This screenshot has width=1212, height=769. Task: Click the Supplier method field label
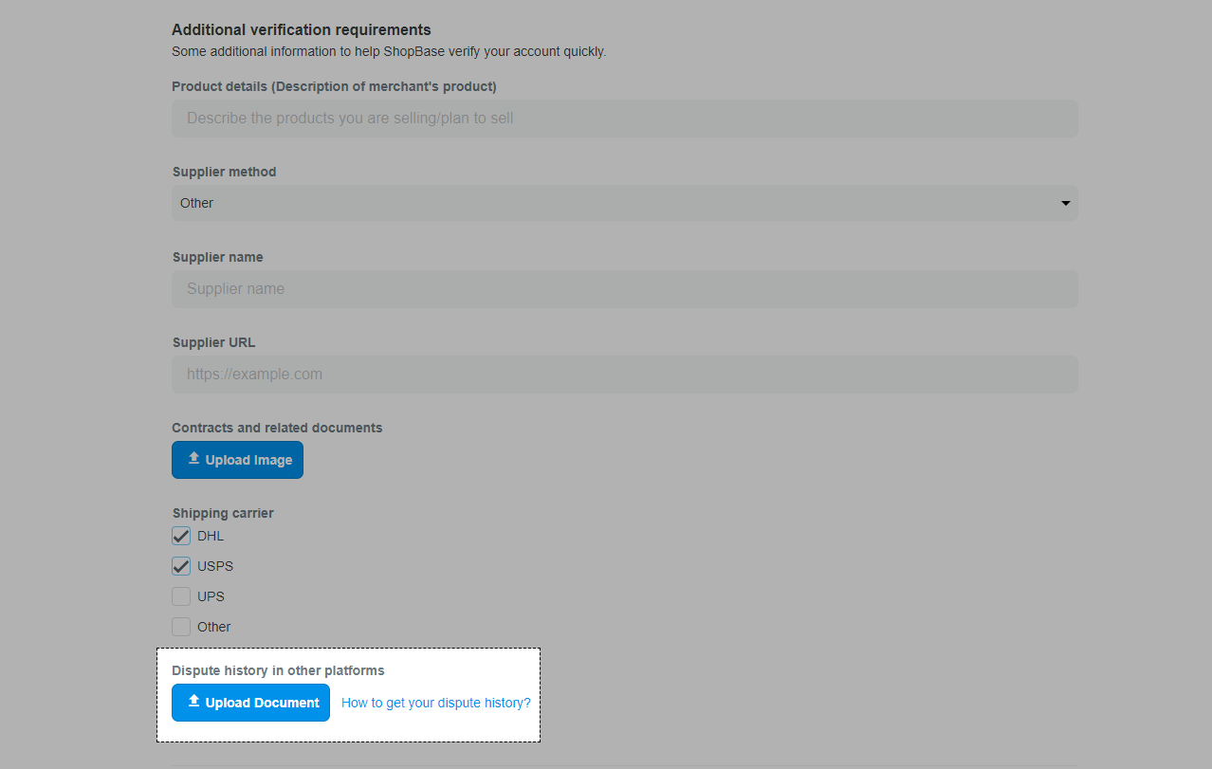pos(224,172)
